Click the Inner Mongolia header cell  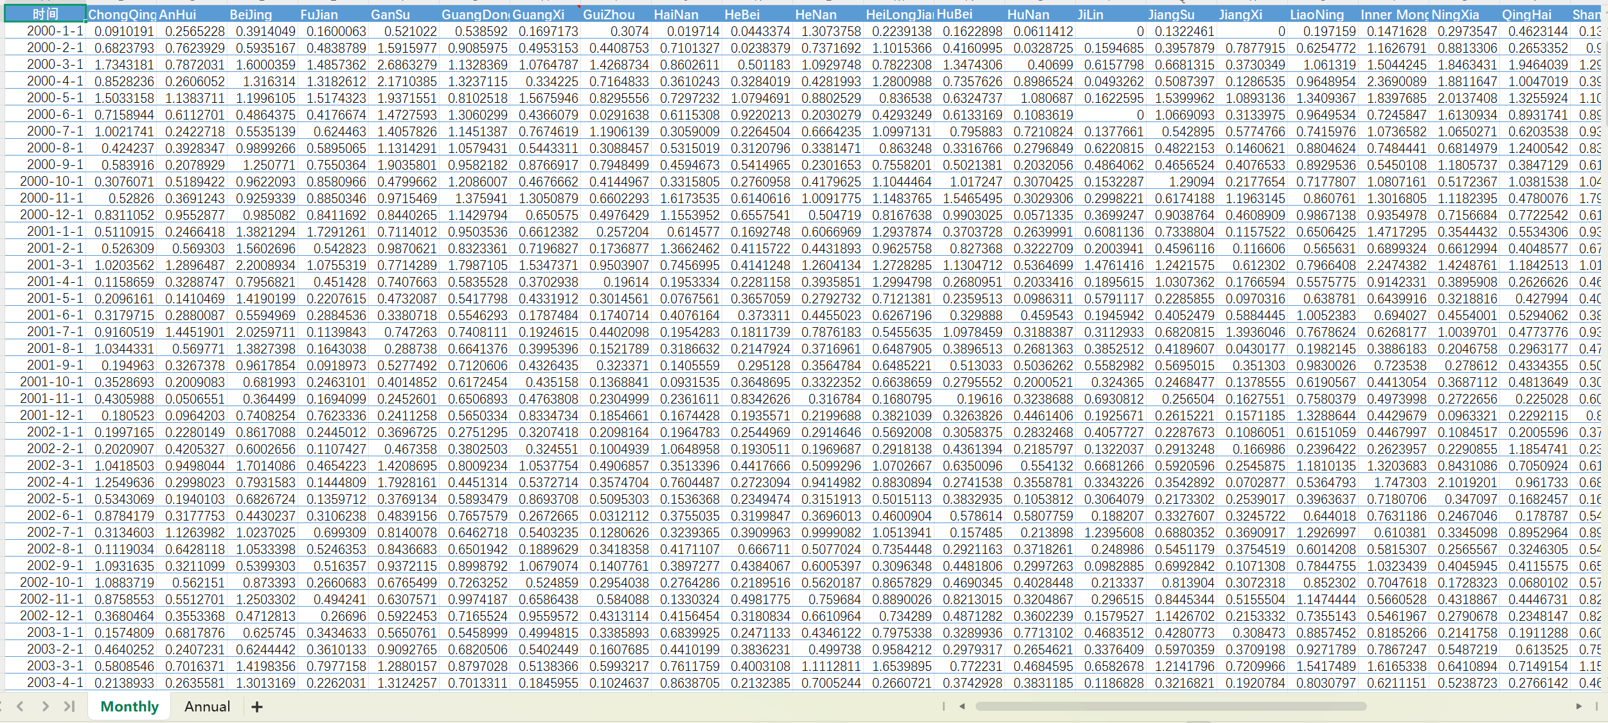1393,14
